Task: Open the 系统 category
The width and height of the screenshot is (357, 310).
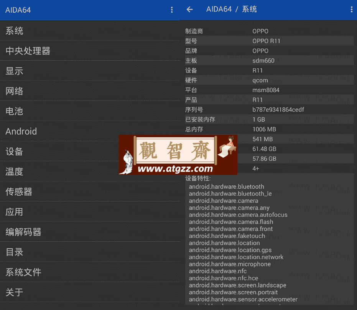Action: (90, 31)
